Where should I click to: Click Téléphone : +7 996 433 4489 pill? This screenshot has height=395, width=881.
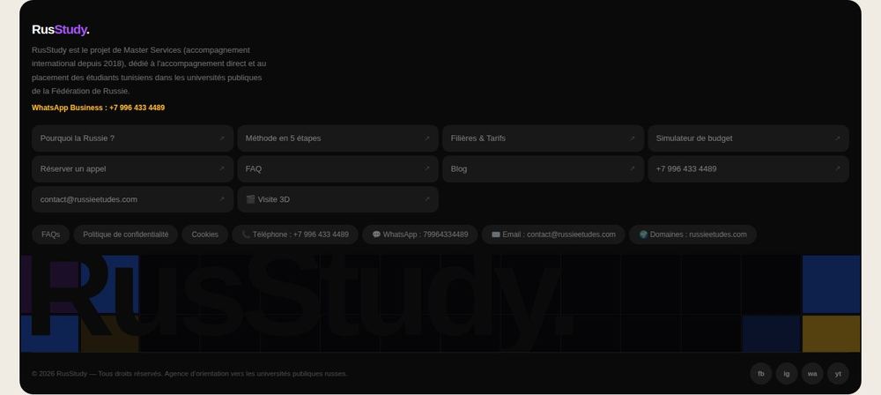tap(295, 235)
